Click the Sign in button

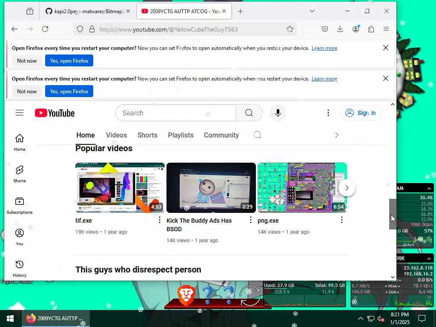coord(361,113)
